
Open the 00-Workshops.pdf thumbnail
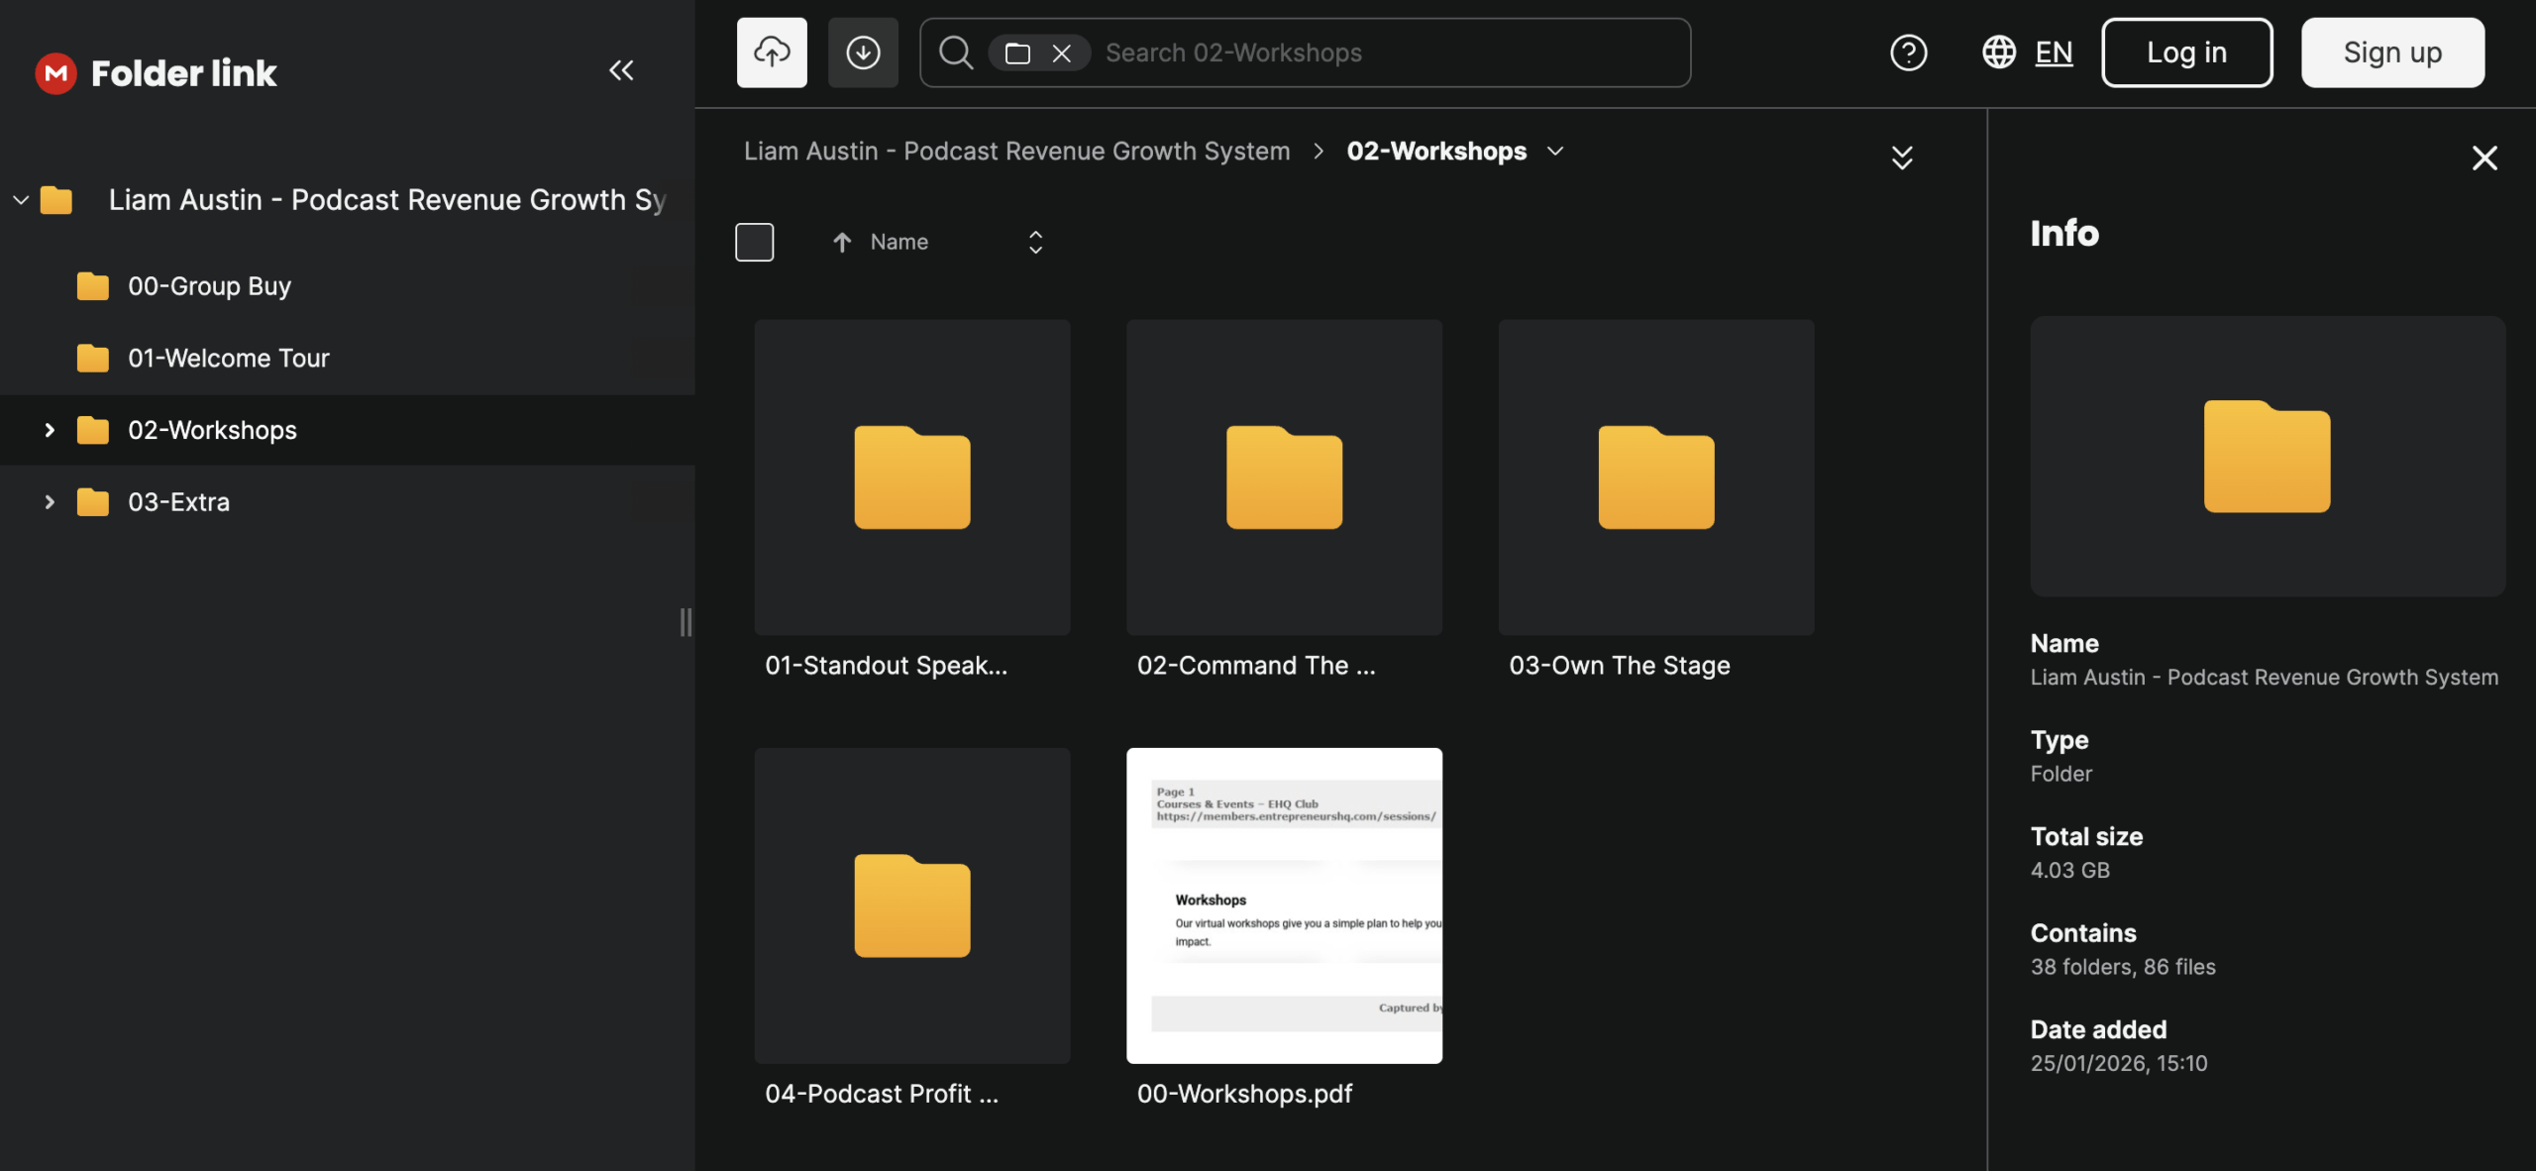1284,905
